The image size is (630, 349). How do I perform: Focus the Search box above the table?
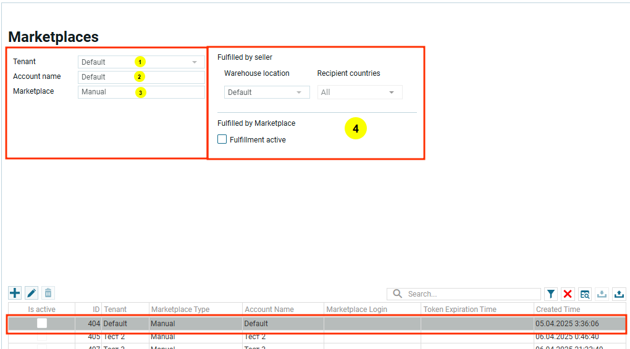pos(469,294)
